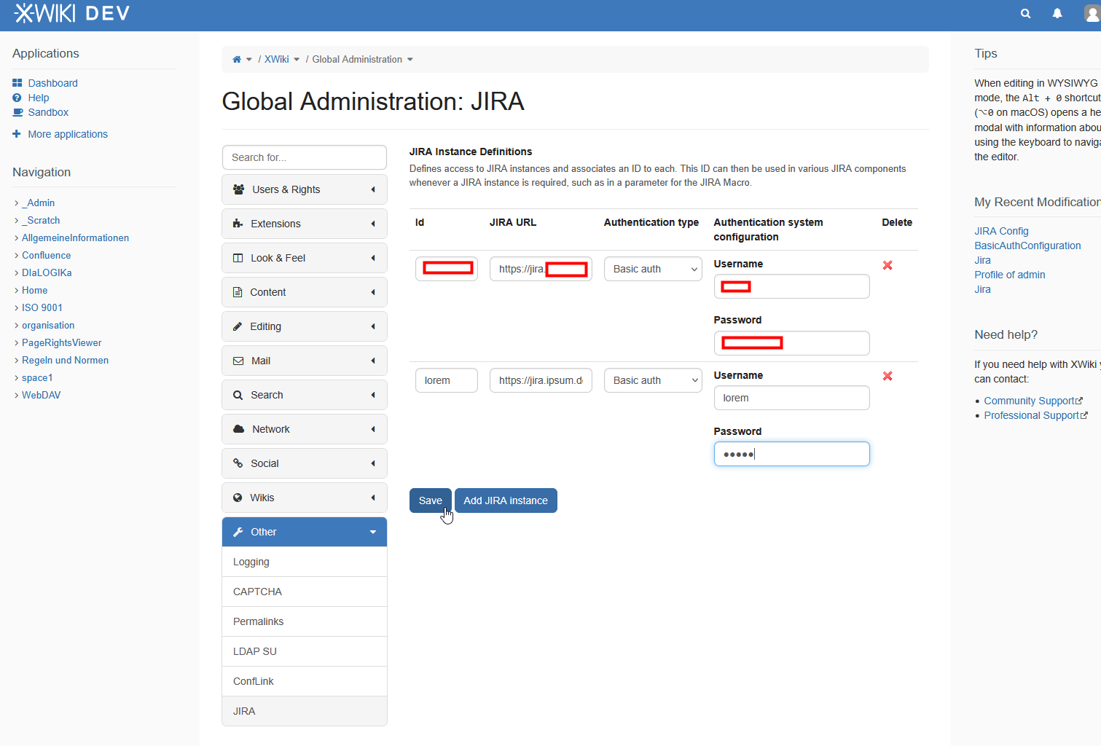Expand the Network admin section
The width and height of the screenshot is (1101, 746).
point(305,429)
